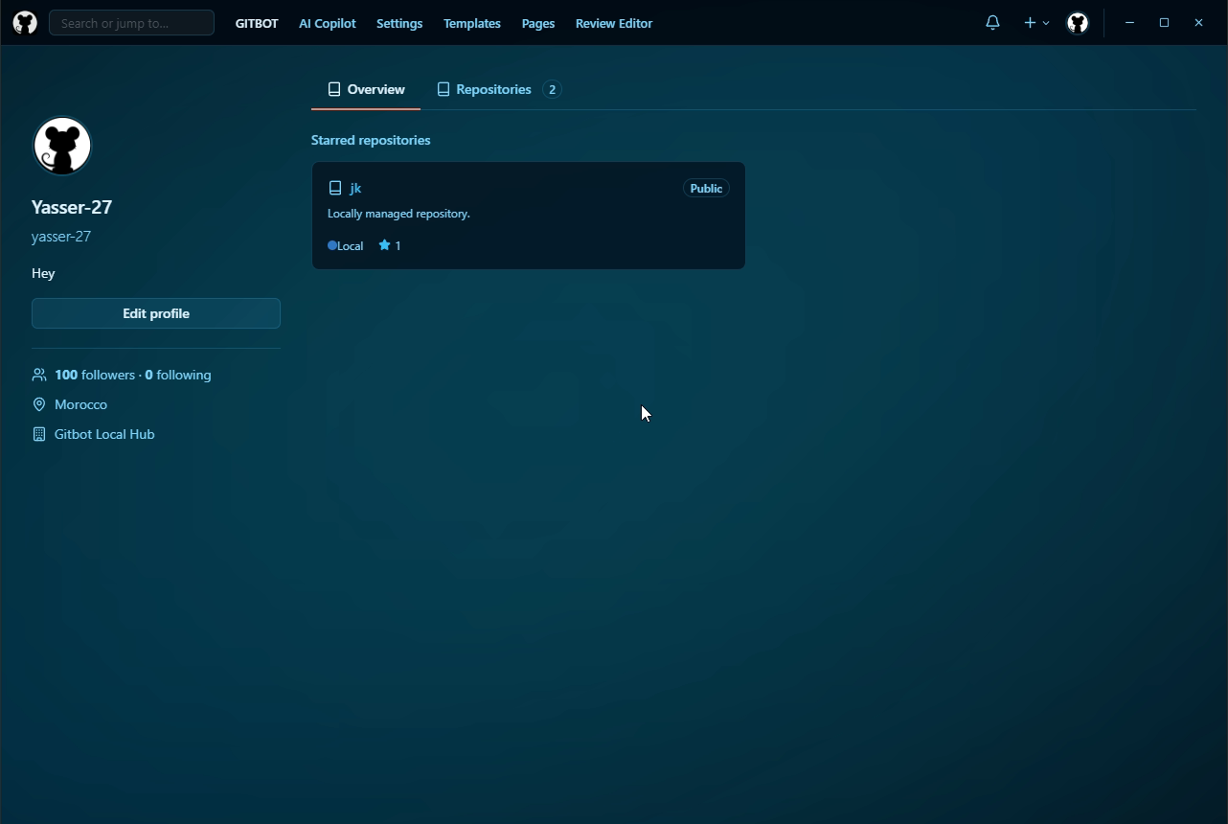Viewport: 1228px width, 824px height.
Task: Click the followers people icon
Action: click(39, 375)
